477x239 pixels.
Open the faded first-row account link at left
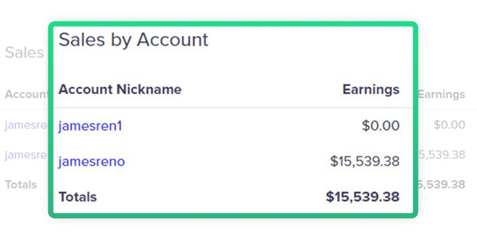coord(26,125)
